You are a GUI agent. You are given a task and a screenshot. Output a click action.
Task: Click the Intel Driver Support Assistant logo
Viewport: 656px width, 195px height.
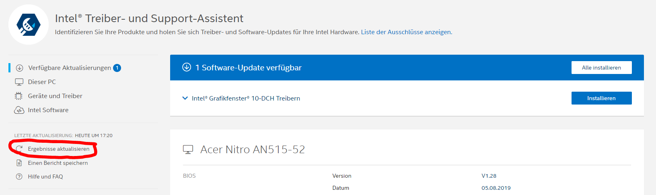tap(29, 25)
